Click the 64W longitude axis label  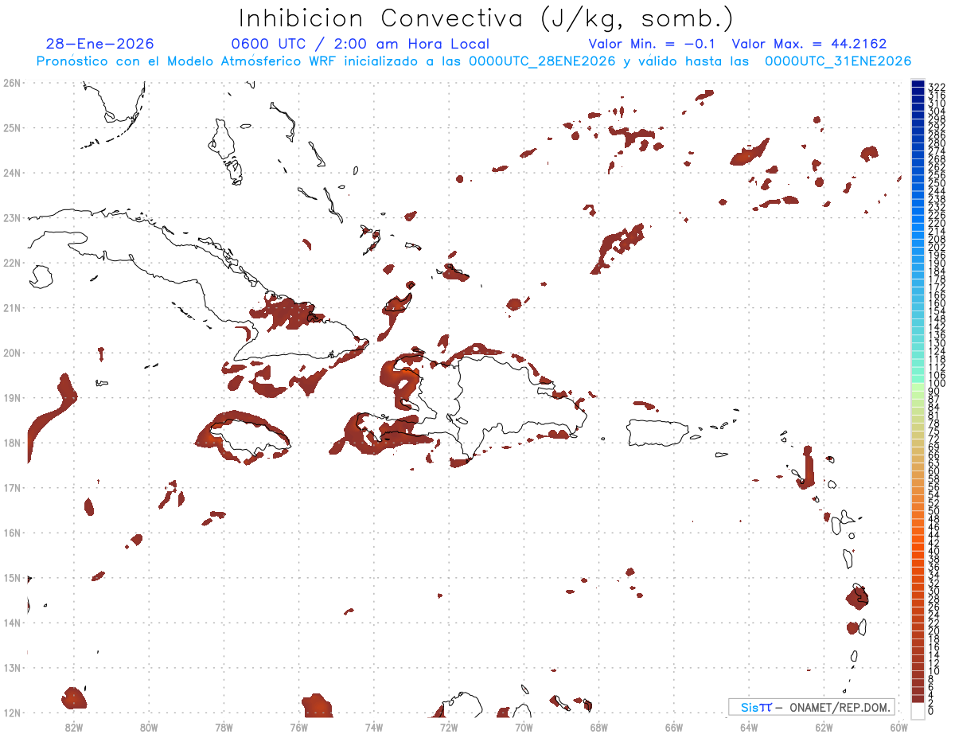click(749, 727)
